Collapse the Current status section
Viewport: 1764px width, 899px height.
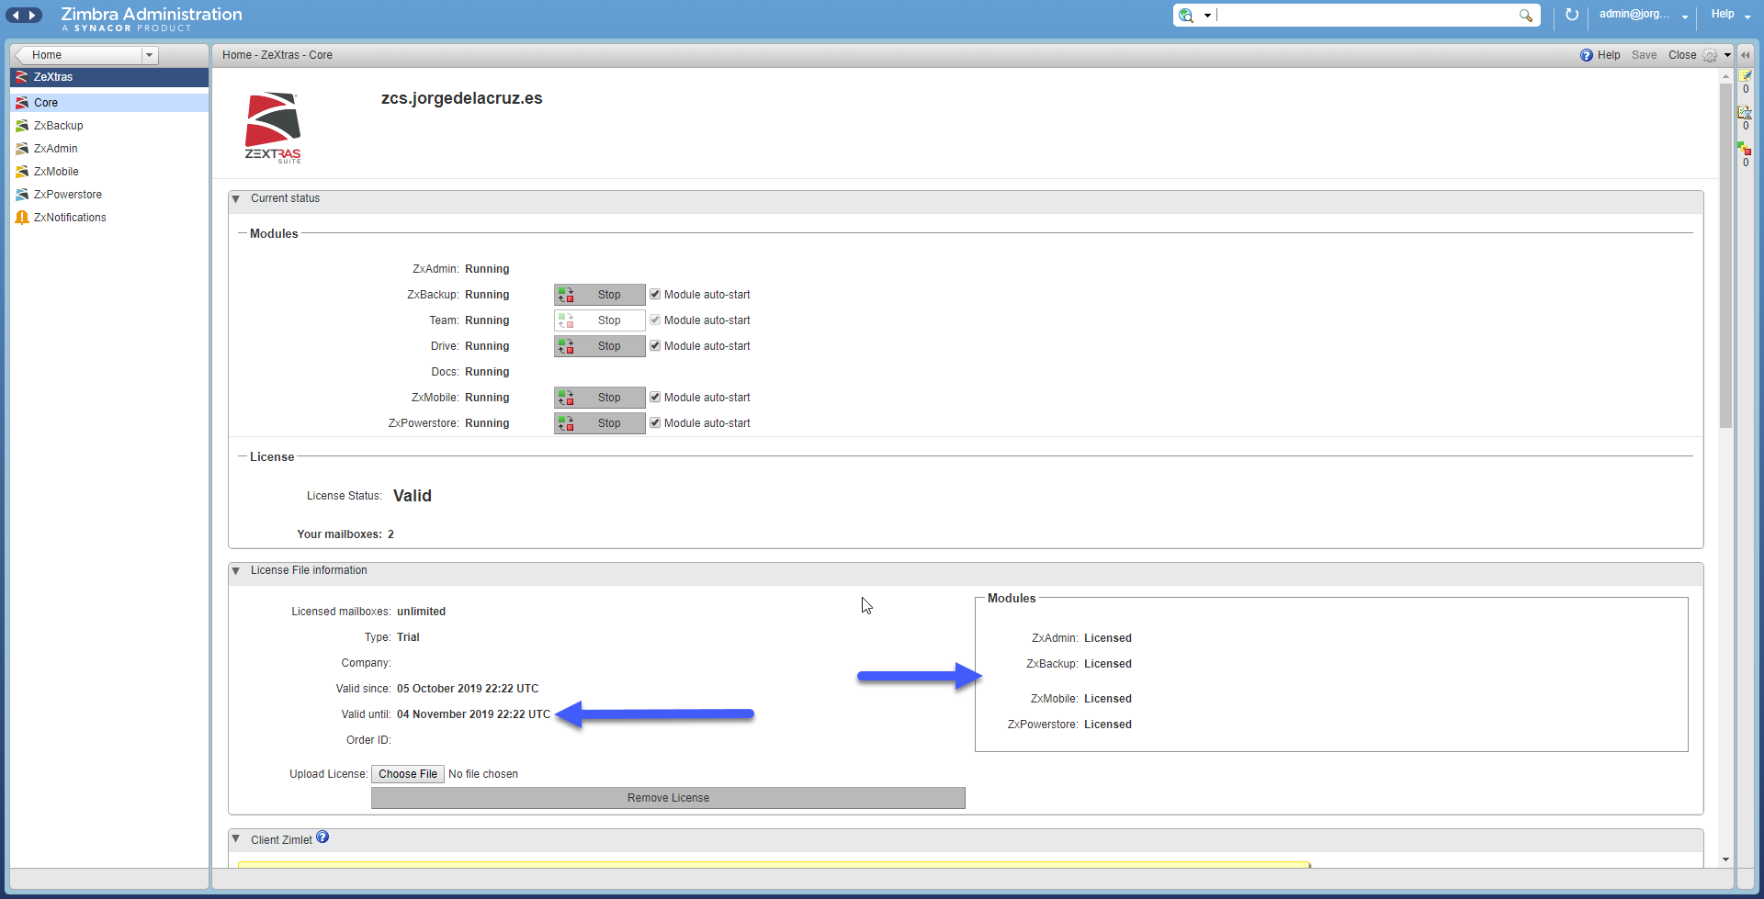pyautogui.click(x=236, y=199)
